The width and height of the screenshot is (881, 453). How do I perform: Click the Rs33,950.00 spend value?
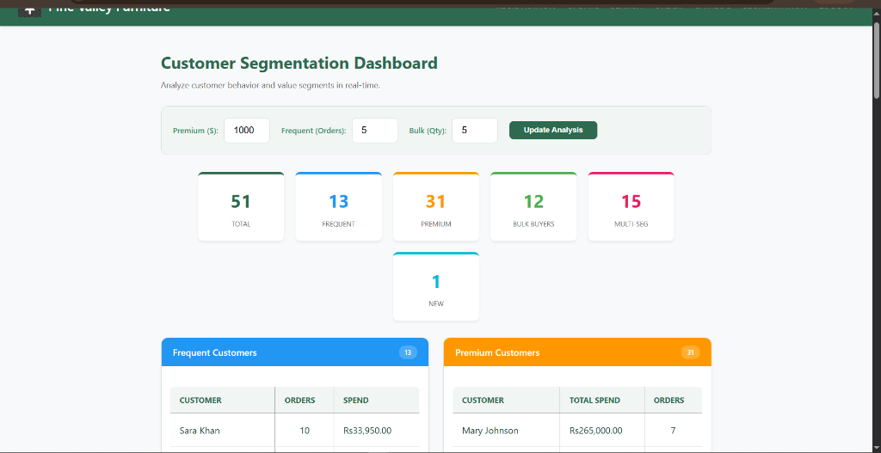[x=367, y=432]
